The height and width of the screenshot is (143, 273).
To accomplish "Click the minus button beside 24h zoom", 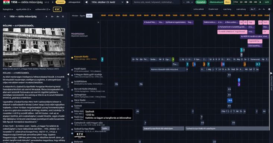I will 184,2.
